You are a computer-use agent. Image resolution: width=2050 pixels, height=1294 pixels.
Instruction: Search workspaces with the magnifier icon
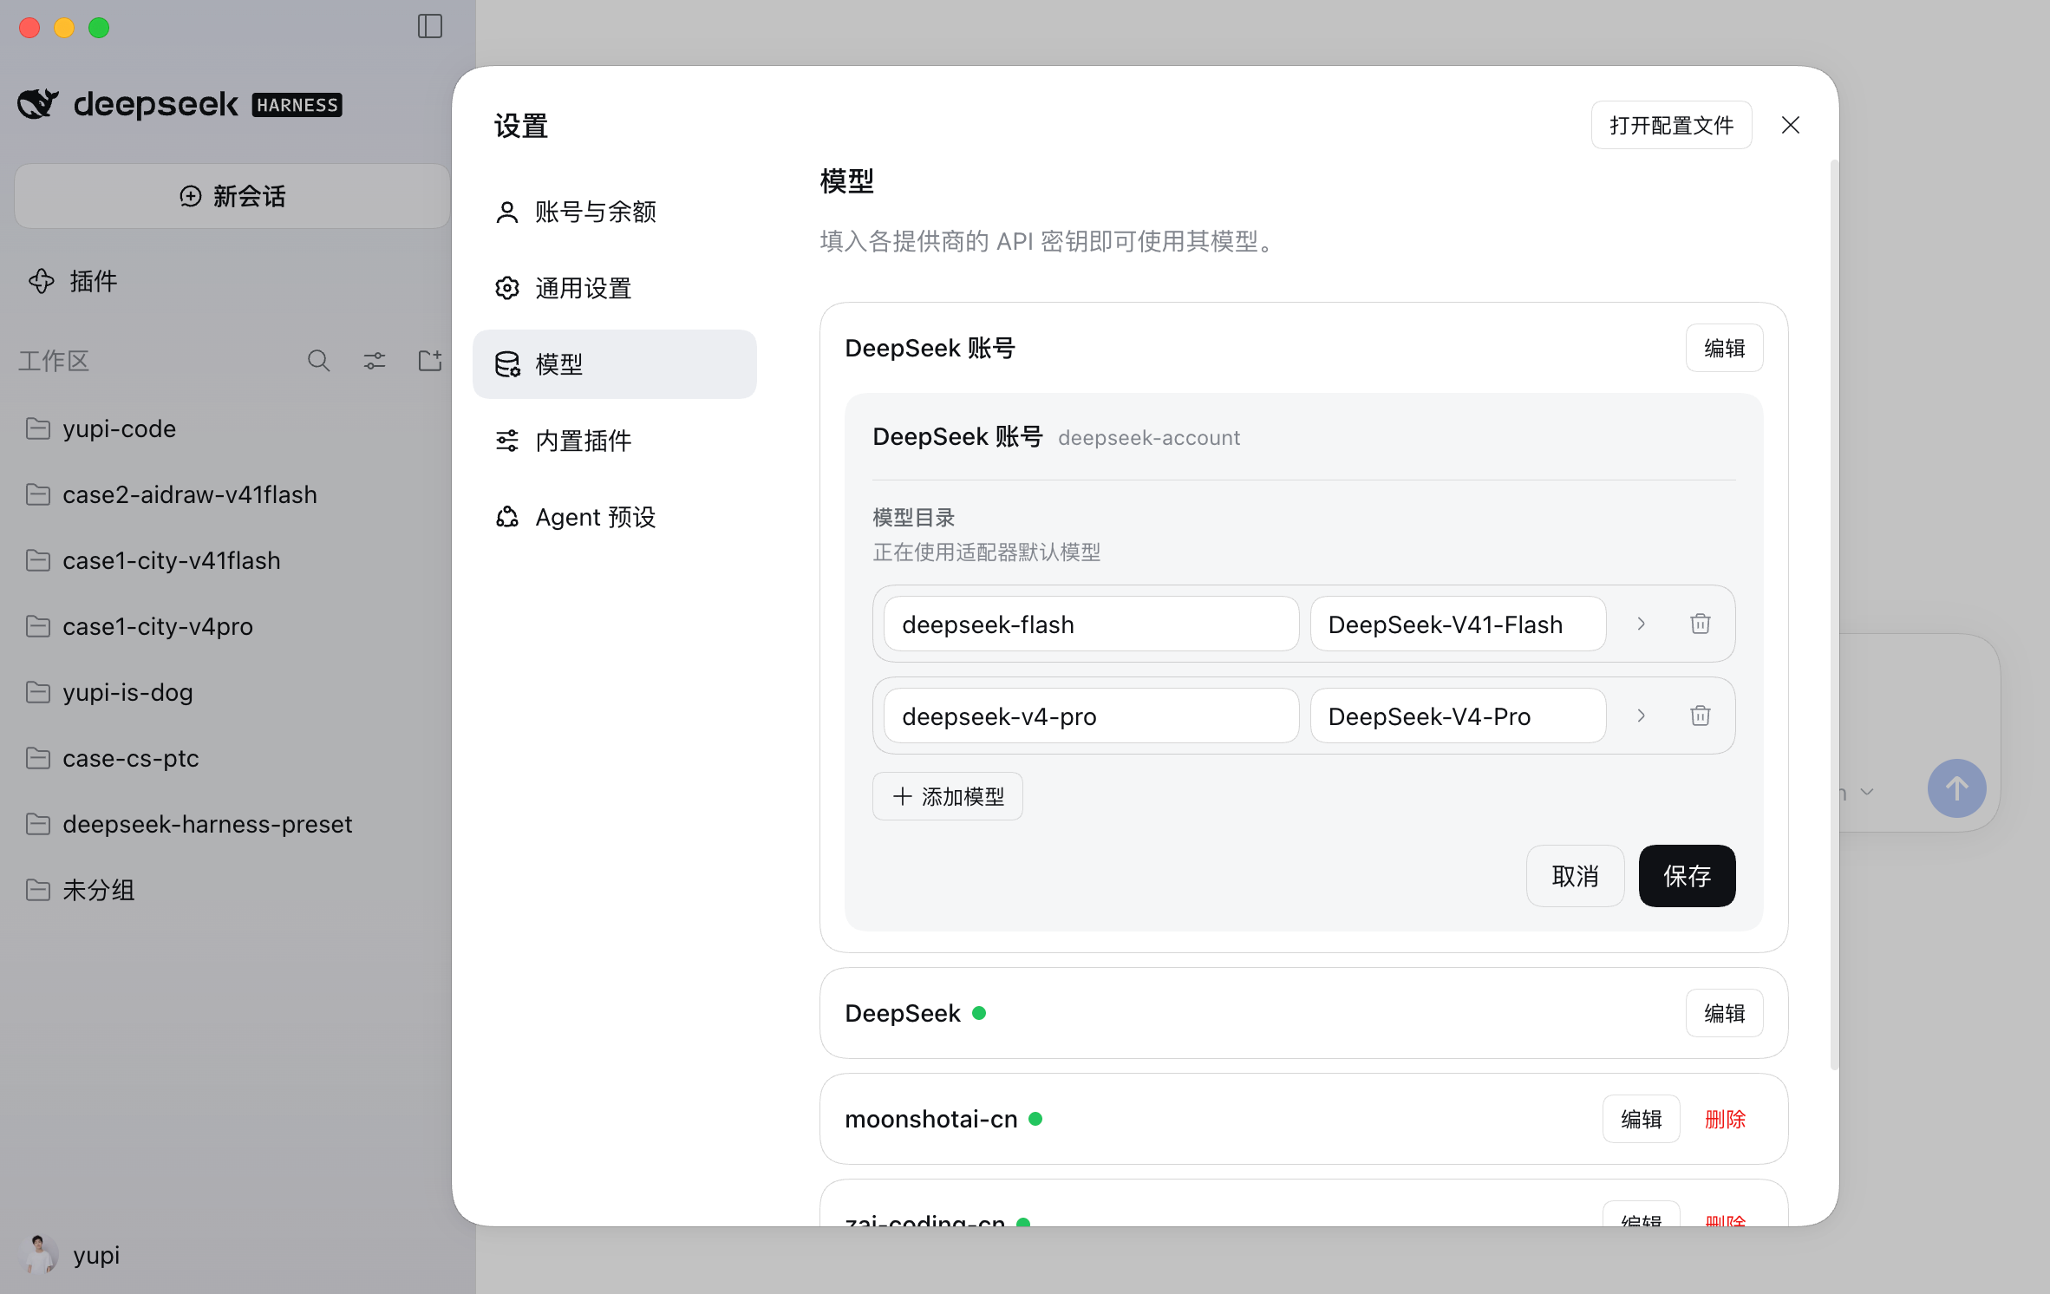tap(319, 361)
